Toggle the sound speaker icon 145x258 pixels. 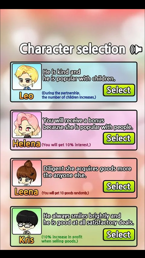(x=136, y=49)
